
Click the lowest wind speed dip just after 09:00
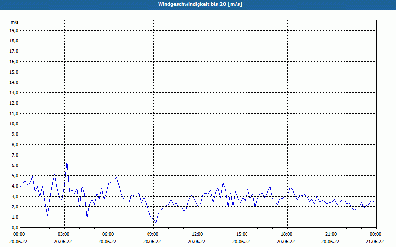coord(156,223)
